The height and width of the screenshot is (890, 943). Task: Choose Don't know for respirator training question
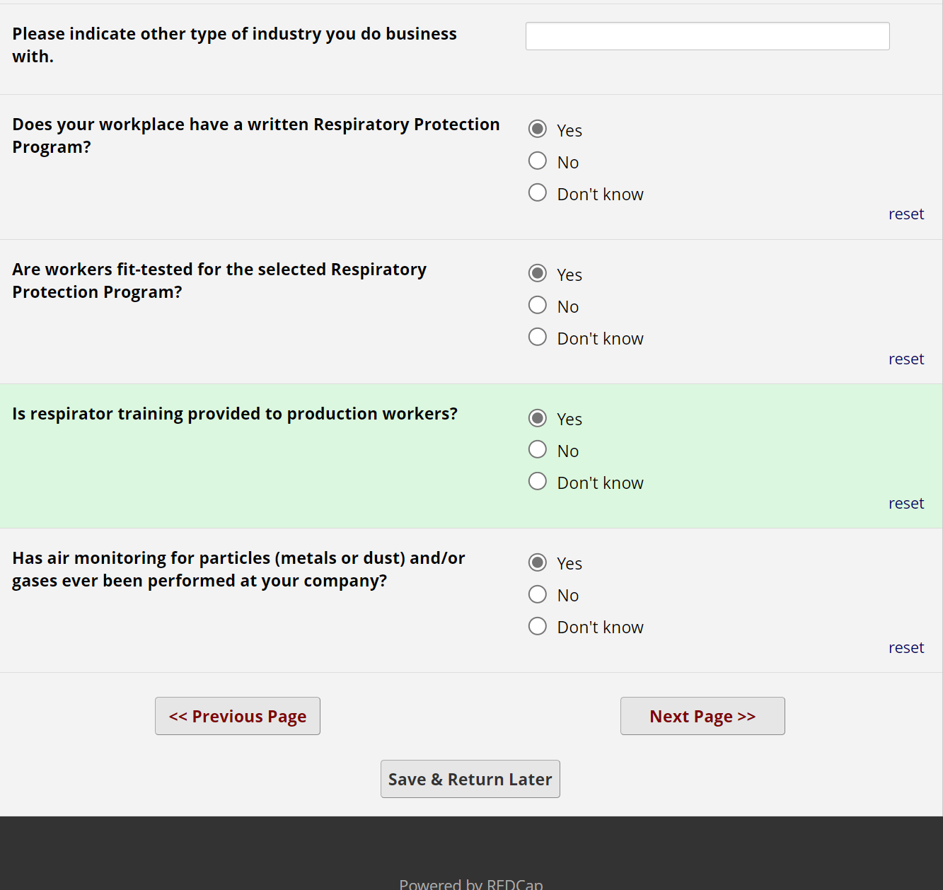tap(538, 481)
